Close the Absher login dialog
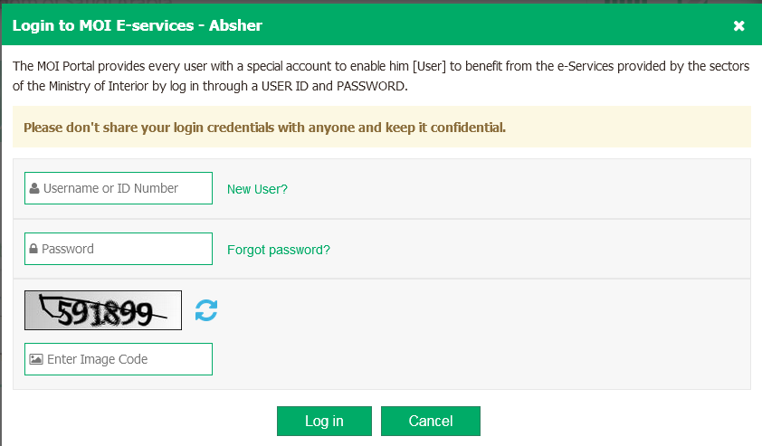The height and width of the screenshot is (446, 762). [738, 25]
